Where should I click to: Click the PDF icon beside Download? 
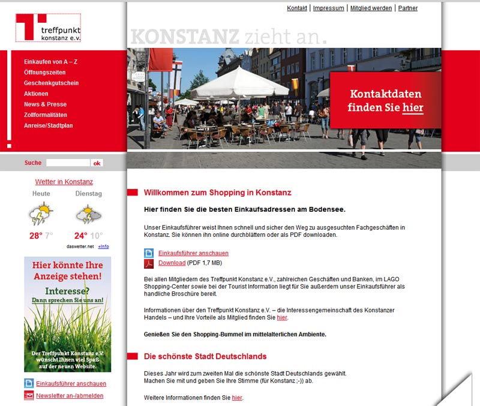pyautogui.click(x=149, y=263)
